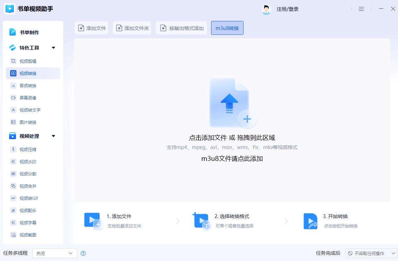This screenshot has height=261, width=398.
Task: Switch to the m3u8转换 tab
Action: 227,28
